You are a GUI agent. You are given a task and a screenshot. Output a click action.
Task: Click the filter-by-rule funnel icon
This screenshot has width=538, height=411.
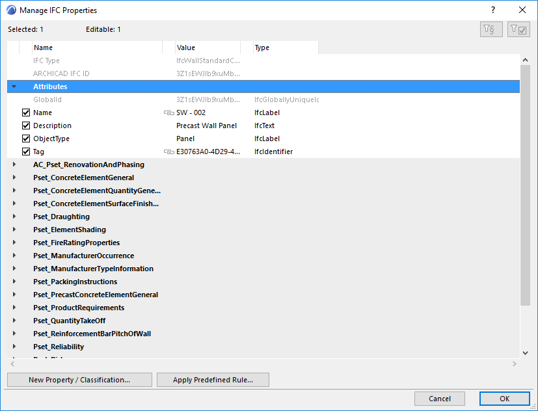(x=491, y=29)
